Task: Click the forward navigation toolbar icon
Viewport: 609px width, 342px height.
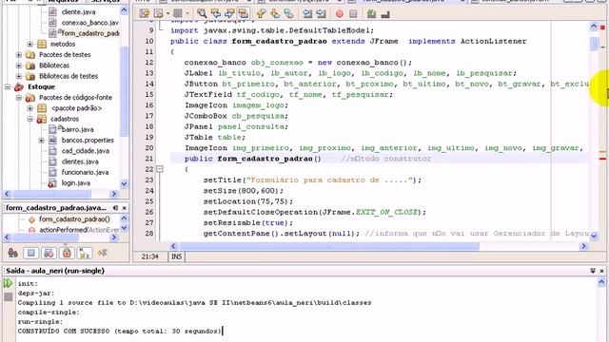Action: click(x=159, y=13)
